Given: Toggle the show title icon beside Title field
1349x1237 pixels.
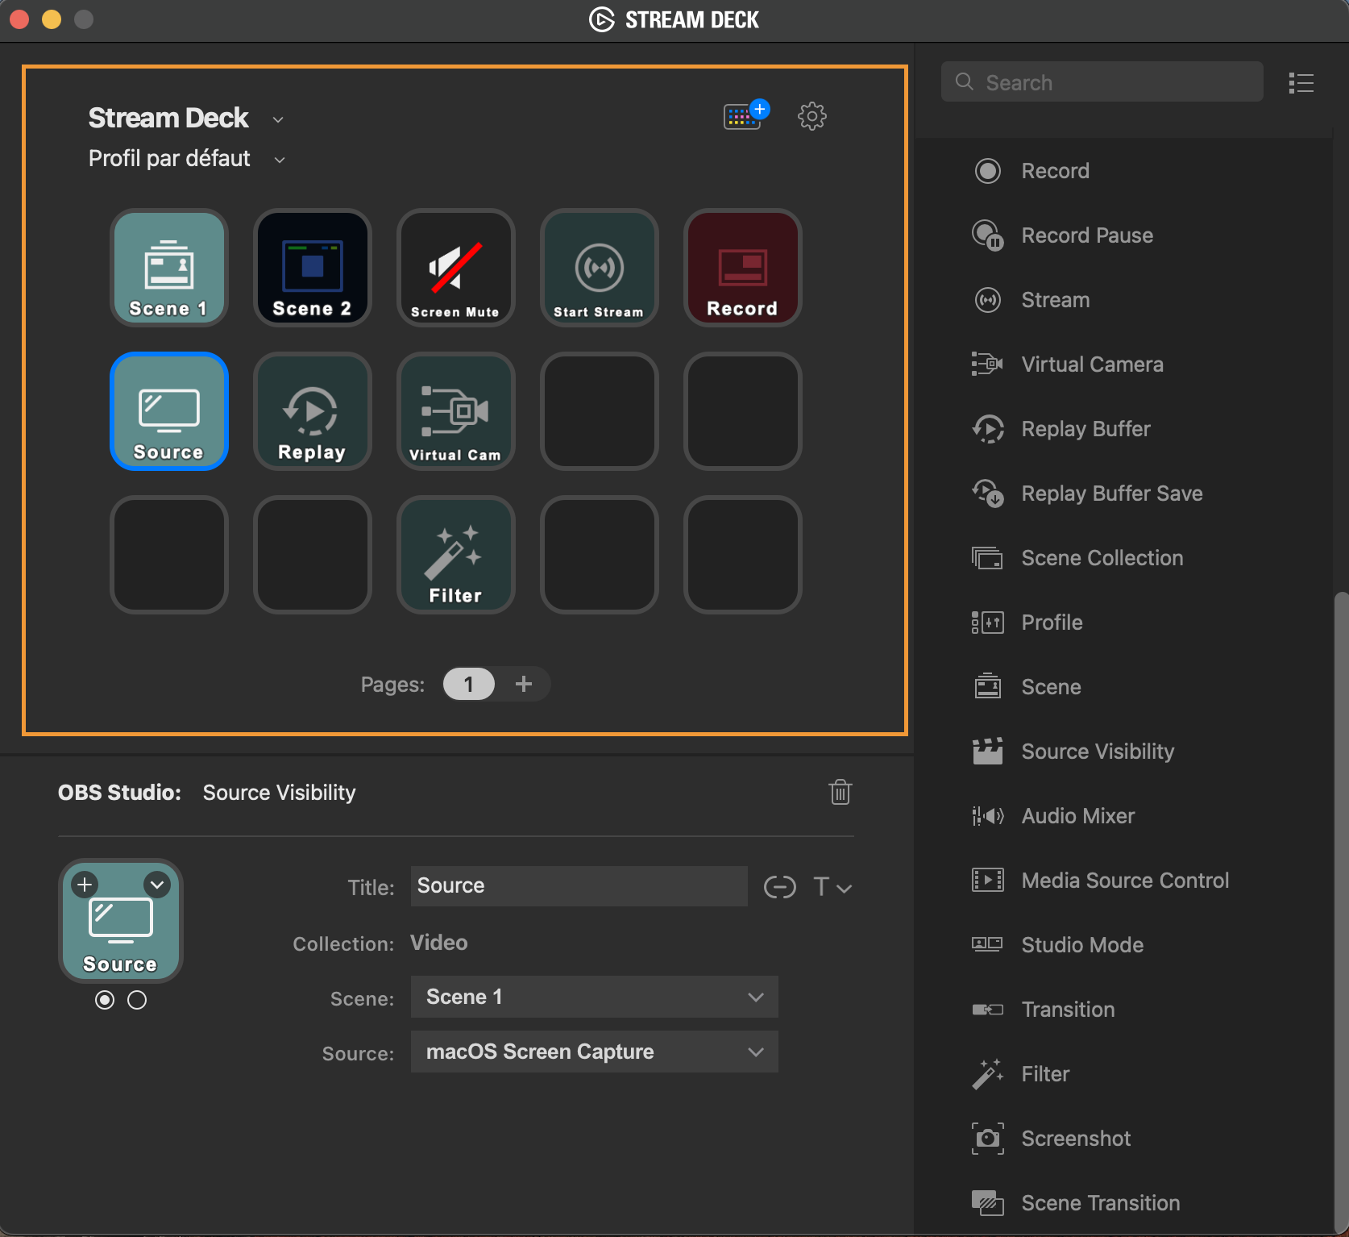Looking at the screenshot, I should pos(779,887).
